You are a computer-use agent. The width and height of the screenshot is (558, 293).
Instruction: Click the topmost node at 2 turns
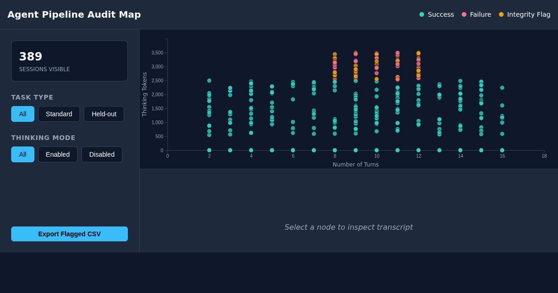(x=209, y=80)
